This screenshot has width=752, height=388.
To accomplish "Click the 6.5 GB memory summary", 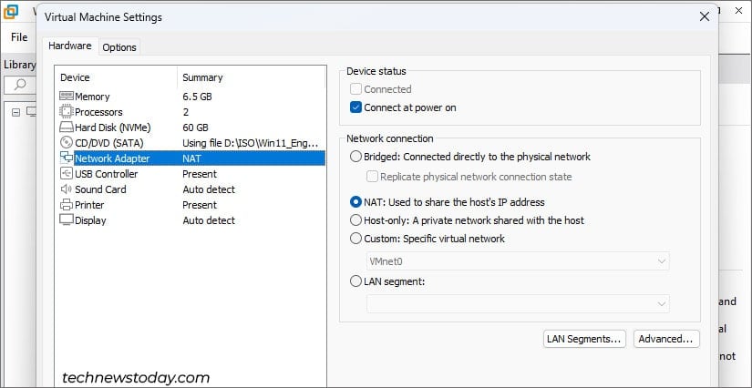I will coord(197,97).
